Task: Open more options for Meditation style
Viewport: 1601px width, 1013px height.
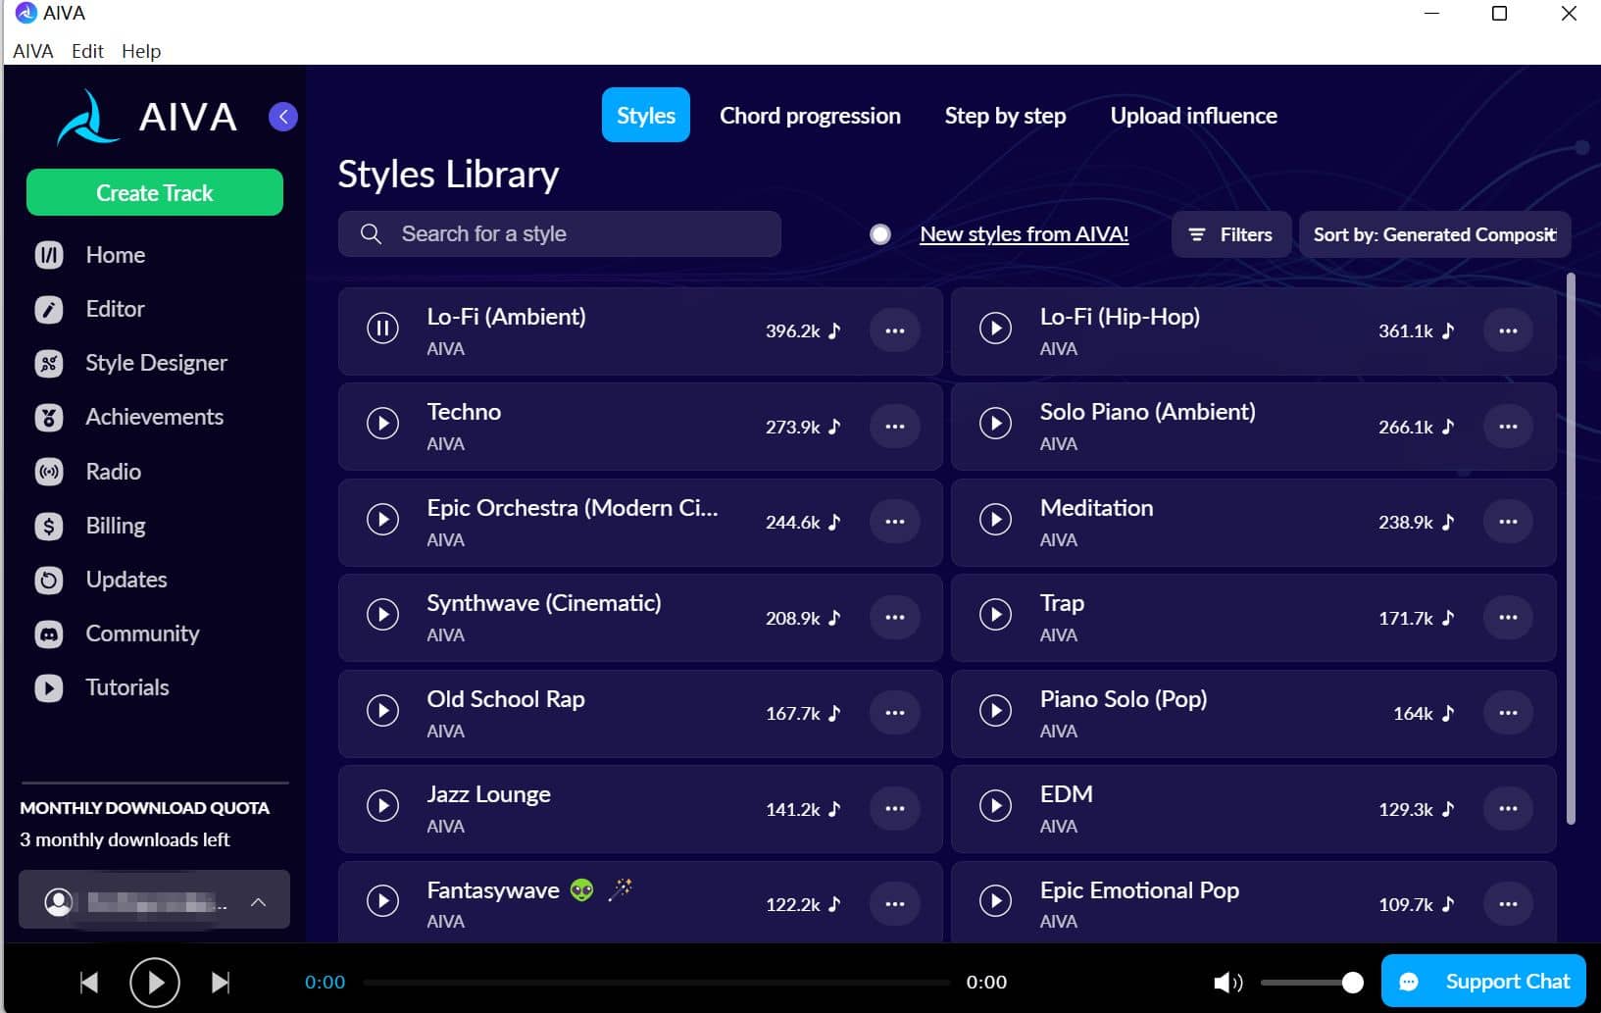Action: coord(1507,522)
